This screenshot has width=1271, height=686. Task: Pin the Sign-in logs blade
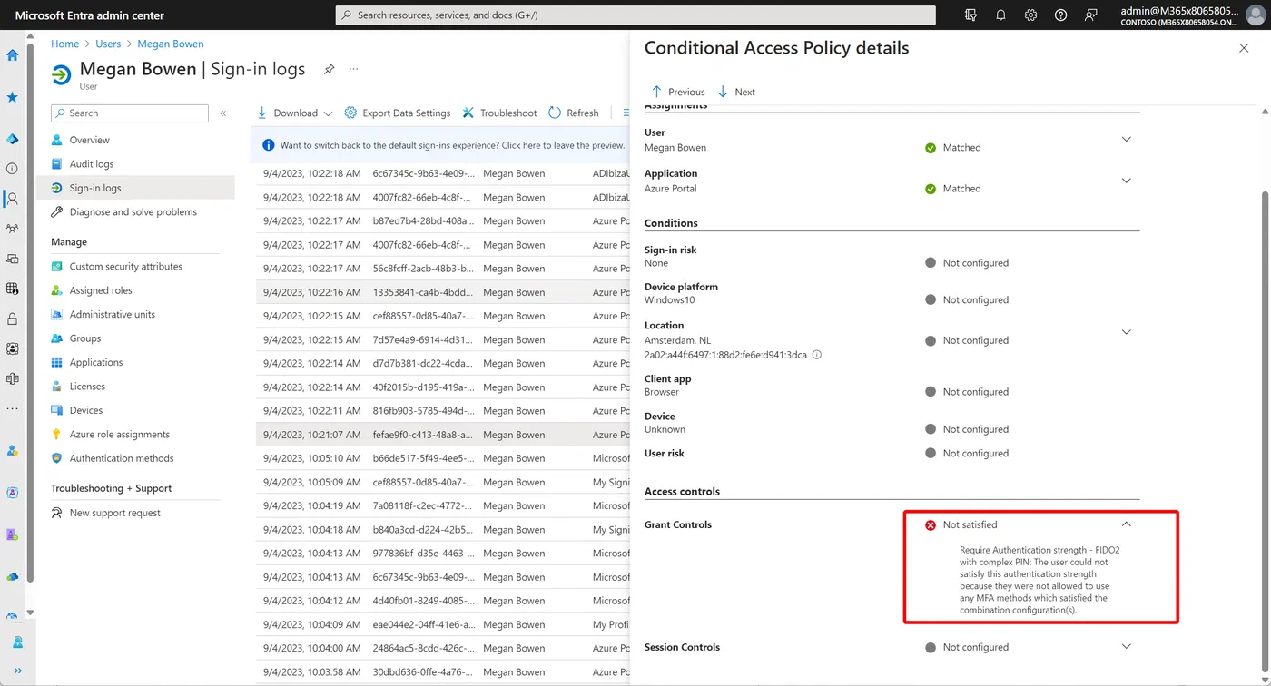point(330,69)
